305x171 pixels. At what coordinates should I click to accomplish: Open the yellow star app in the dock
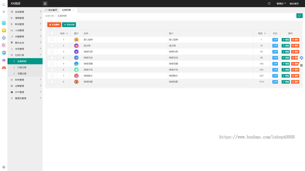[x=4, y=30]
